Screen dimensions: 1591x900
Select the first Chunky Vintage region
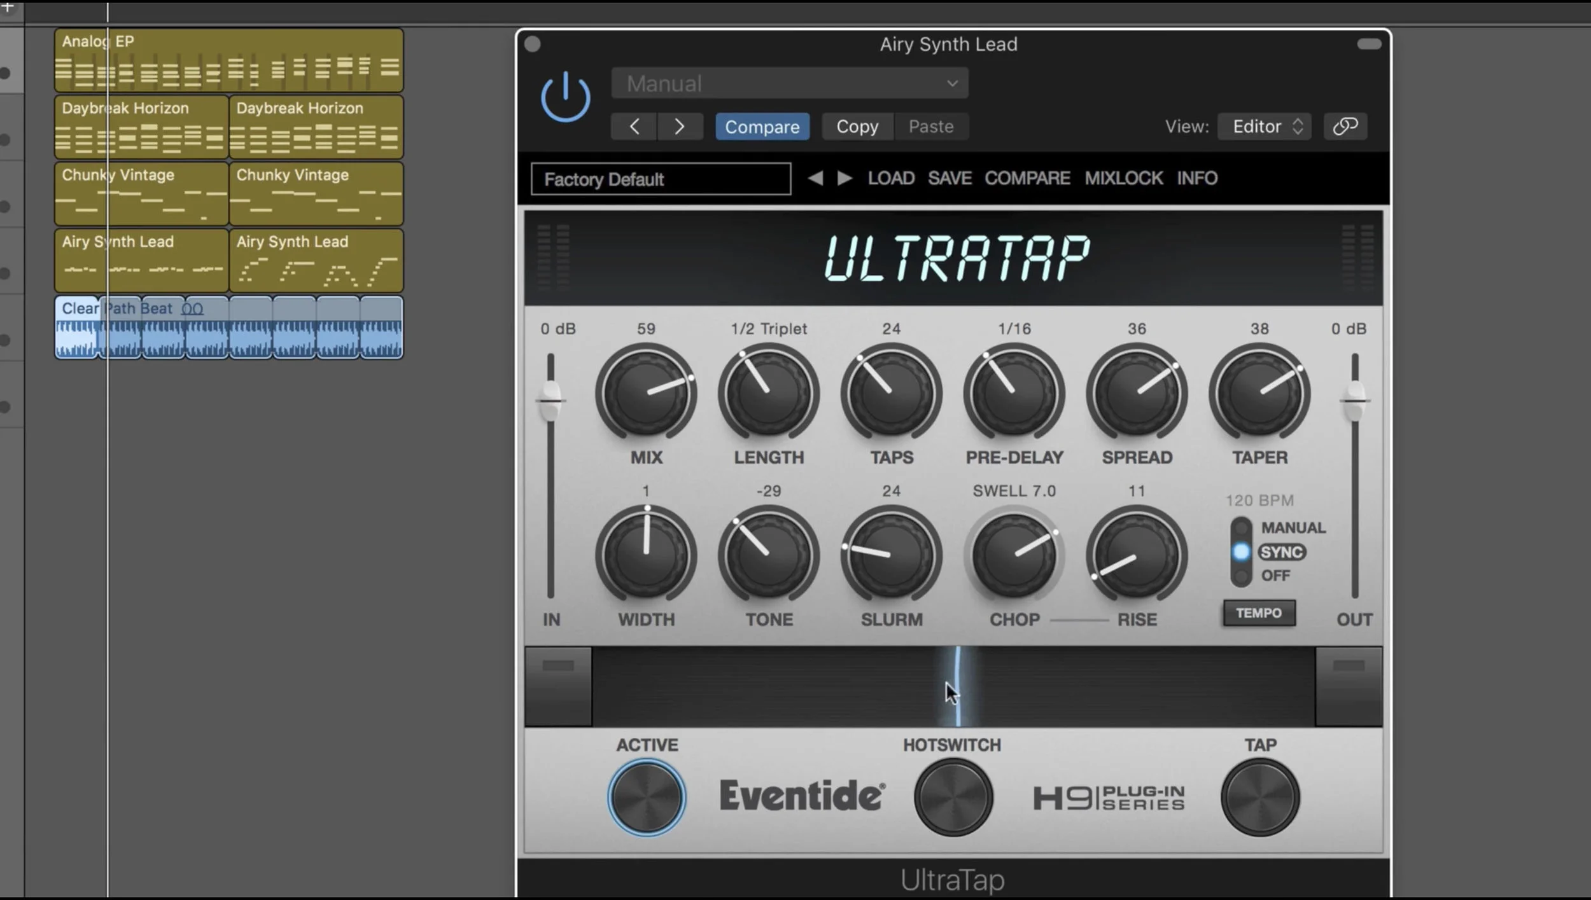[x=141, y=193]
